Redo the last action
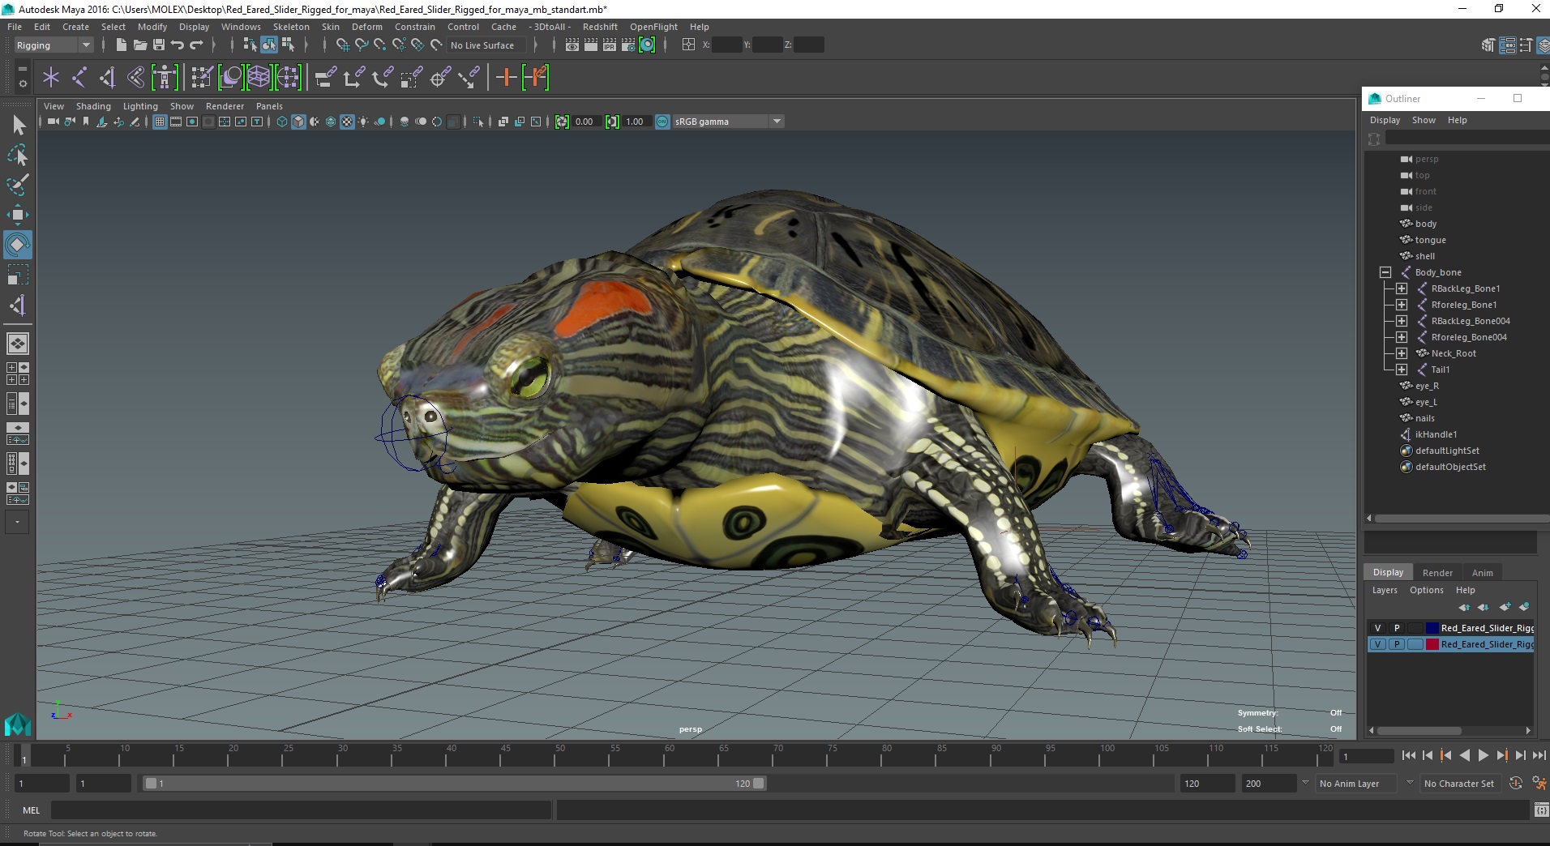Screen dimensions: 1550x846 196,45
